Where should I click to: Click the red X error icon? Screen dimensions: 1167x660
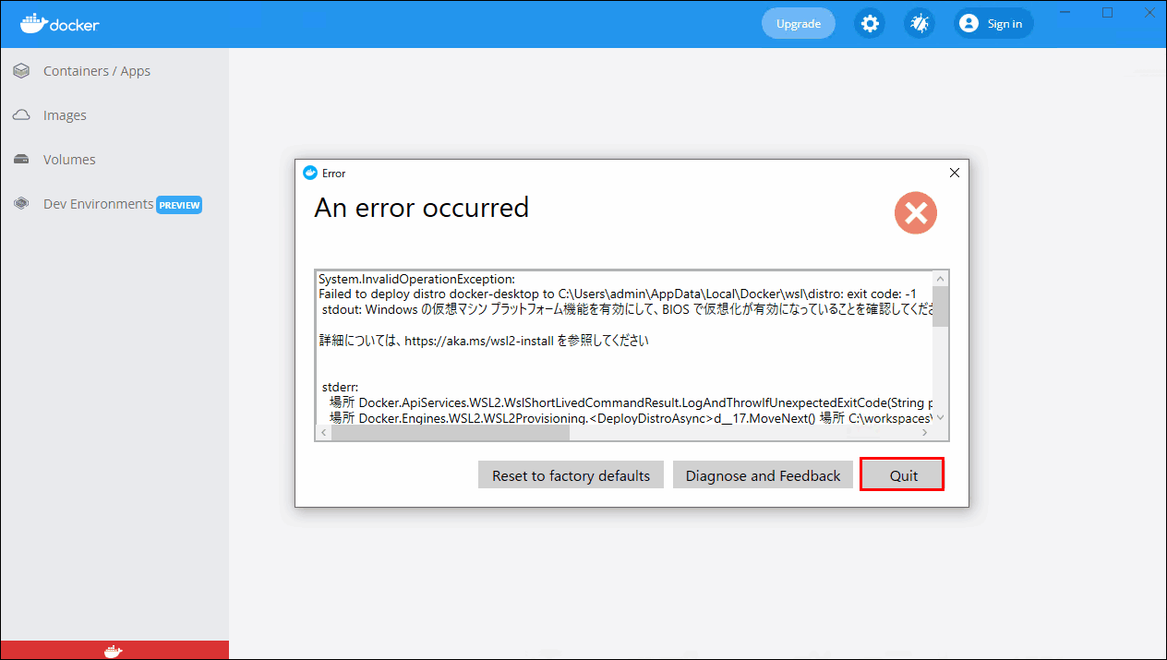coord(915,213)
